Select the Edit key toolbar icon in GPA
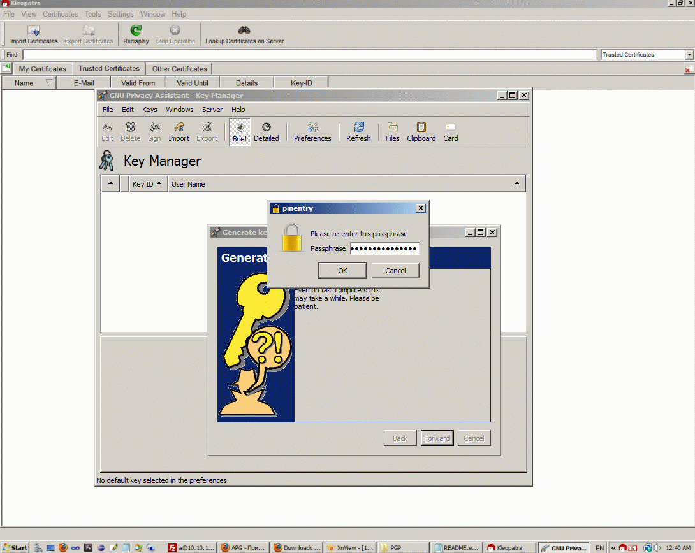 pos(107,132)
